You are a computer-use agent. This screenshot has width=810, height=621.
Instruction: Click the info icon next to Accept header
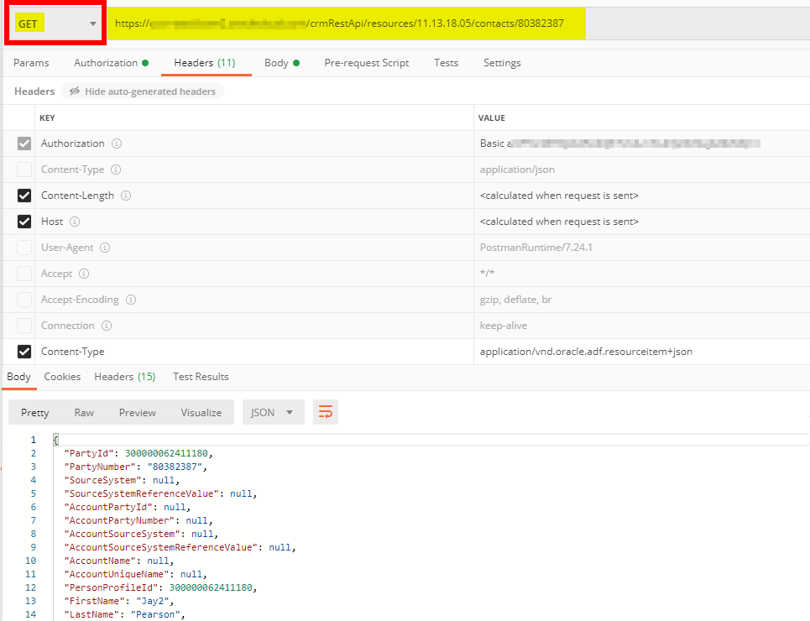coord(84,274)
